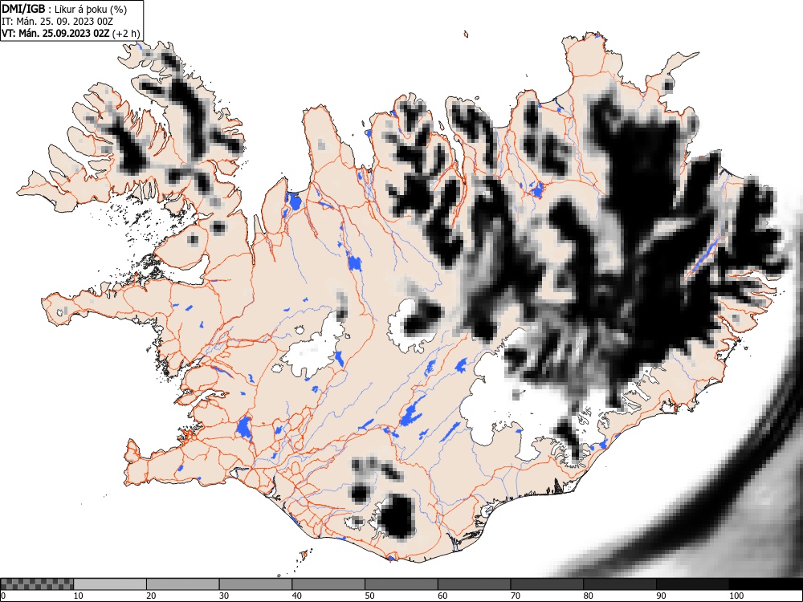Click the 20–30% legend color segment
803x602 pixels.
tap(183, 584)
